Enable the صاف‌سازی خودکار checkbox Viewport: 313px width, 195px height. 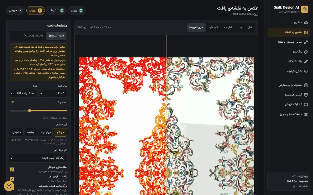coord(12,170)
